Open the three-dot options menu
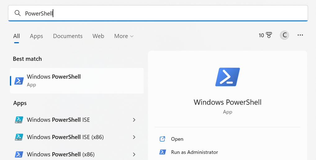This screenshot has height=160, width=316. tap(300, 35)
